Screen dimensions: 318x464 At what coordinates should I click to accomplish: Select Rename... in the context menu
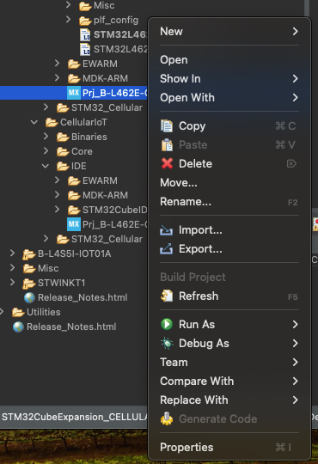click(x=229, y=202)
